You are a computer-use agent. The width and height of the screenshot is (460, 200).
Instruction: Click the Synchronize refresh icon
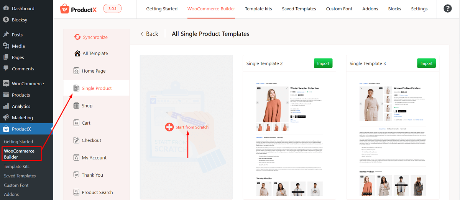[77, 37]
